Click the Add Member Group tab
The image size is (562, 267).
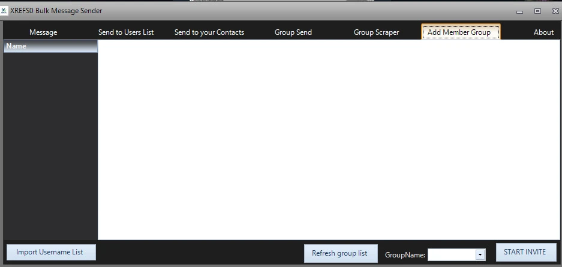pyautogui.click(x=461, y=32)
